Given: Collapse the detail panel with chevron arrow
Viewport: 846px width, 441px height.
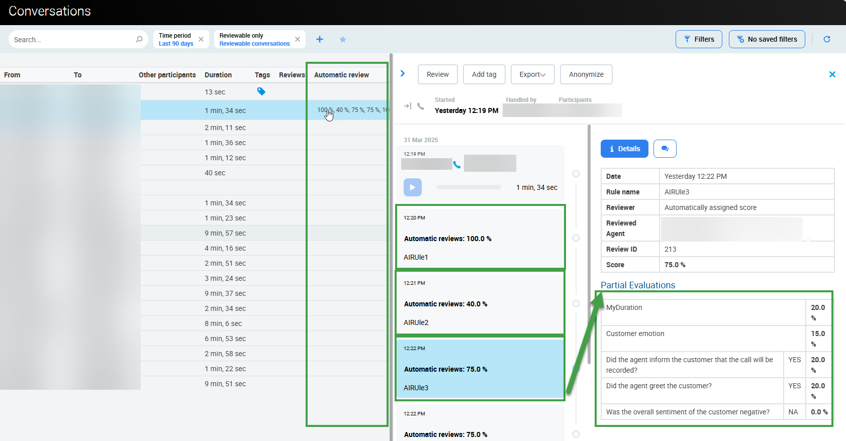Looking at the screenshot, I should [403, 73].
